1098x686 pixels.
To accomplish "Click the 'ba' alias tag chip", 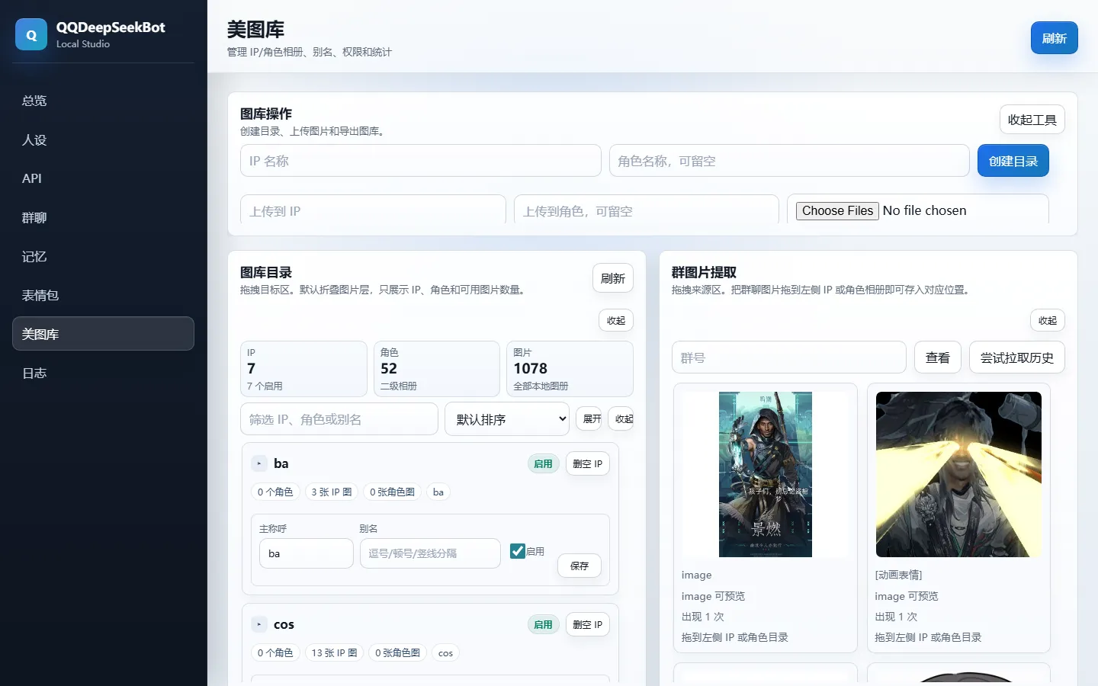I will (x=438, y=492).
